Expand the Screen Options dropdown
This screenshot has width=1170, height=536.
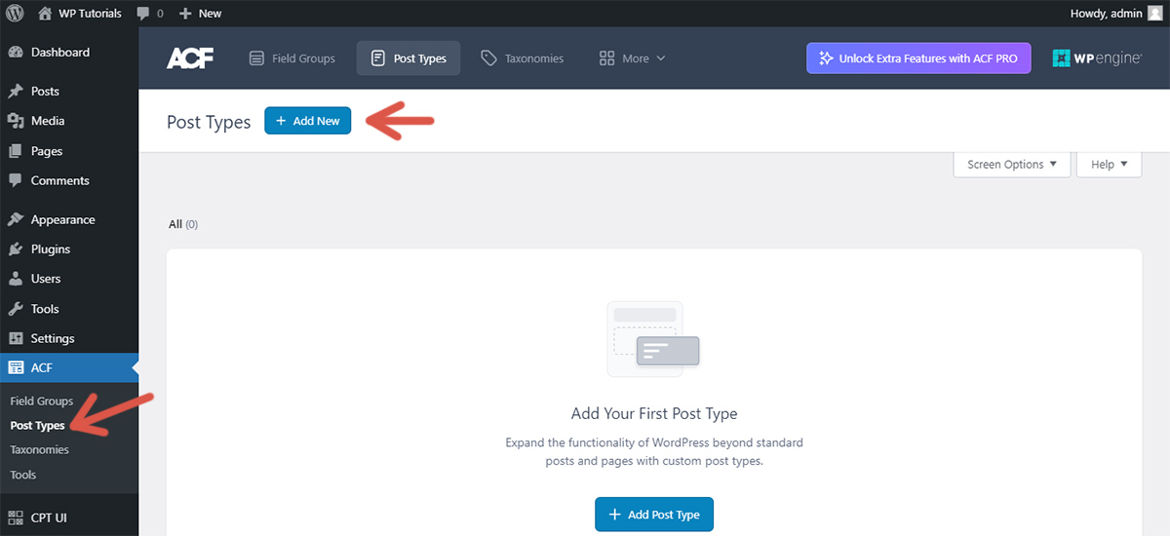coord(1012,164)
